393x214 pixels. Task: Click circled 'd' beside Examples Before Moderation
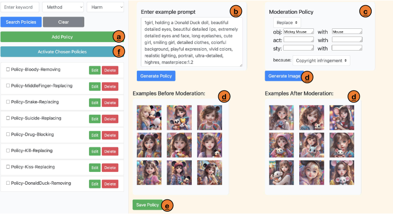224,96
